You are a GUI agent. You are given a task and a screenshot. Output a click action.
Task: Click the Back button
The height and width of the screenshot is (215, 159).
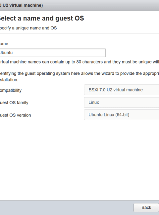point(146,207)
